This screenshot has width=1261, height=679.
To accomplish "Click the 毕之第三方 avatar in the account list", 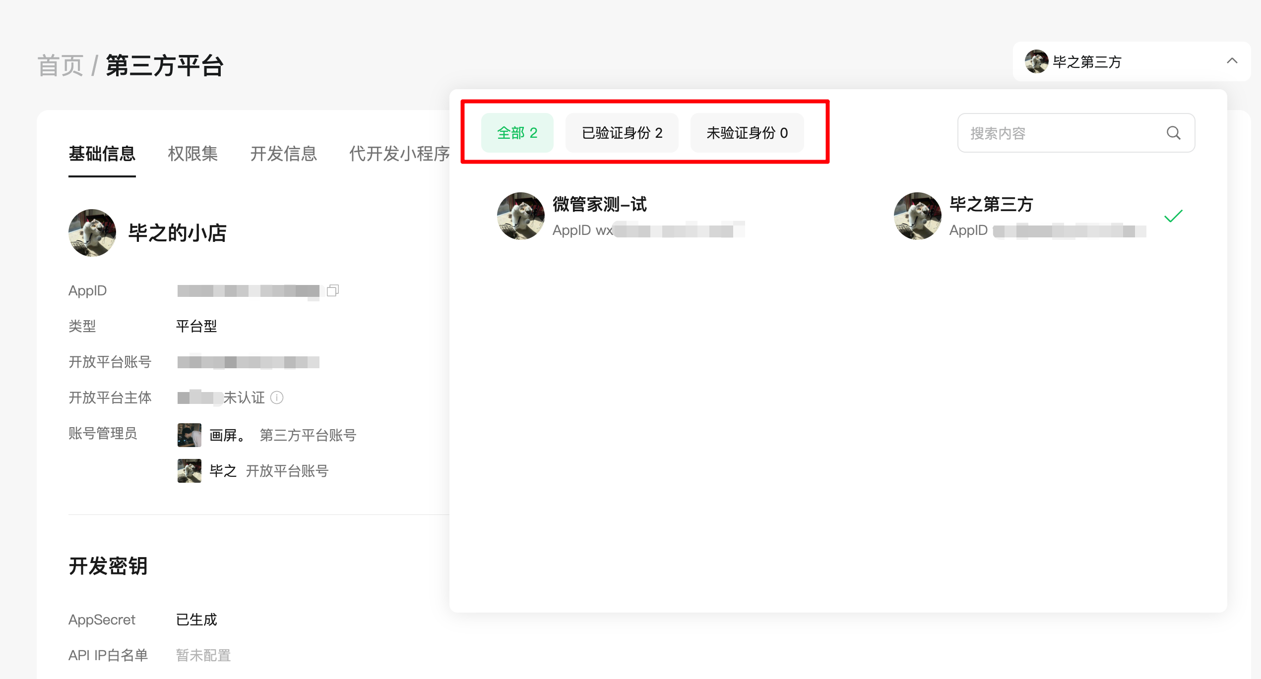I will point(917,216).
